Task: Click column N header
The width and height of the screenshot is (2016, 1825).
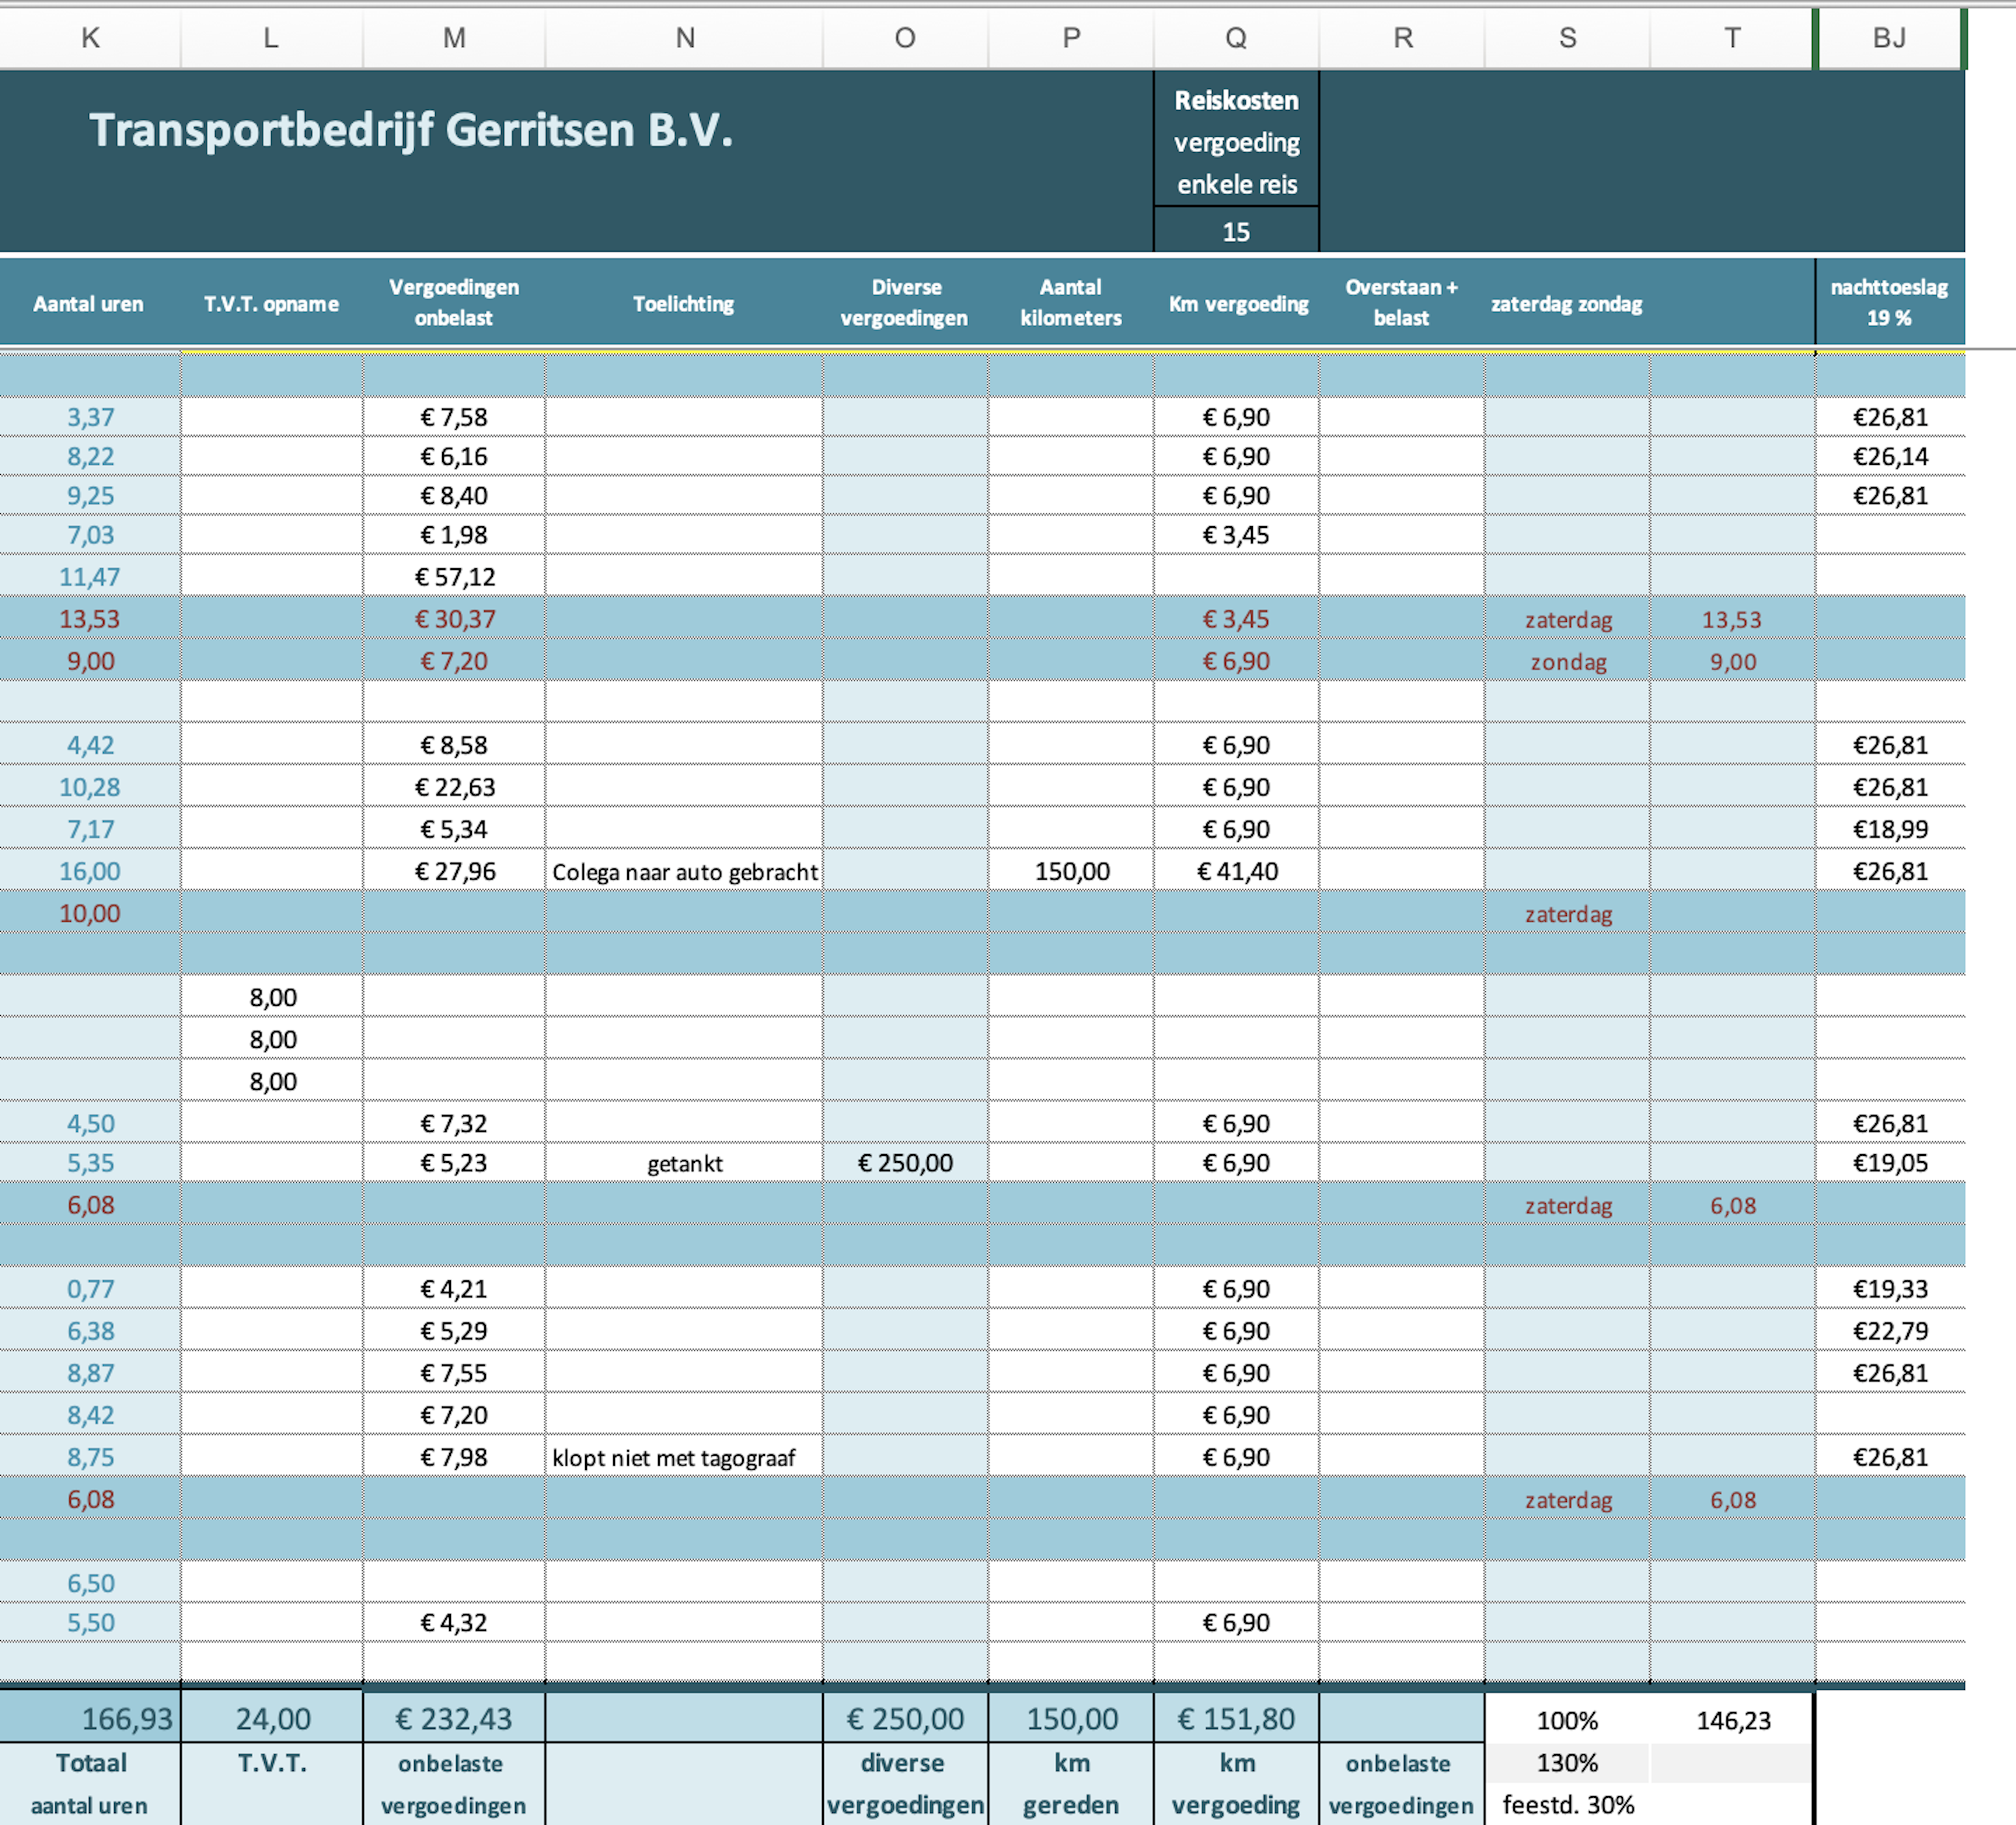Action: pos(684,38)
